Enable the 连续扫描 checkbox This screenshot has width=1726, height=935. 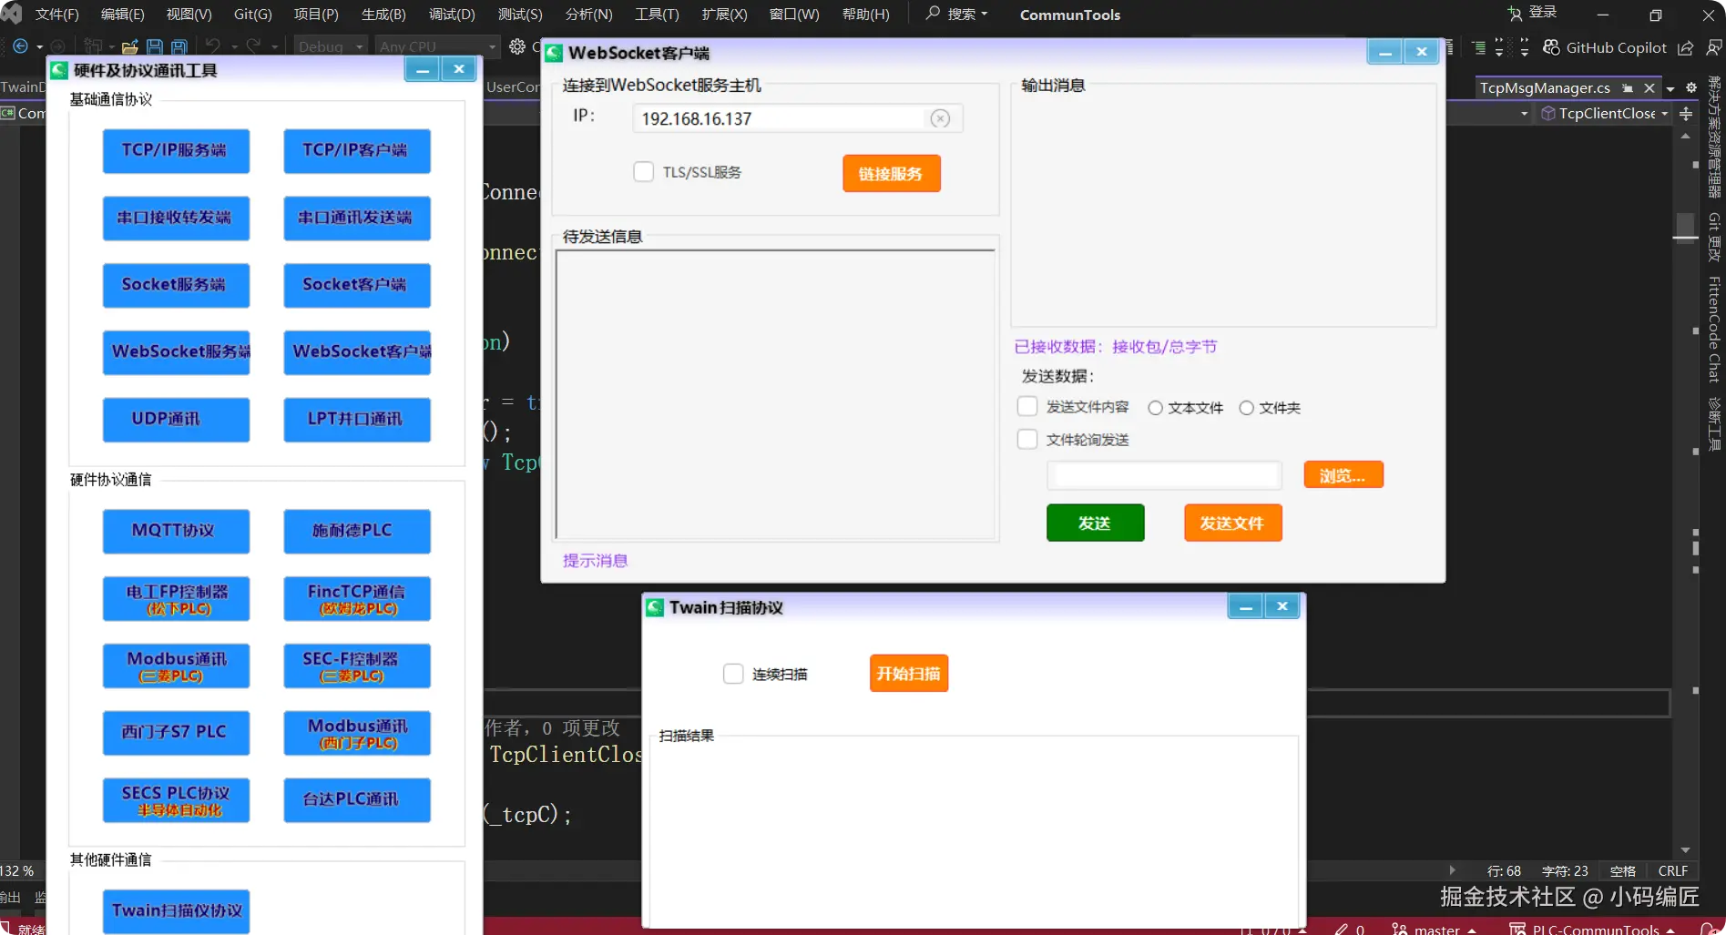tap(733, 674)
